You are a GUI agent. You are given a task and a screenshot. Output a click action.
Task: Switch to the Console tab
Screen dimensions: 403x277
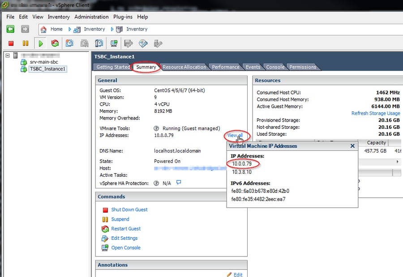(275, 67)
